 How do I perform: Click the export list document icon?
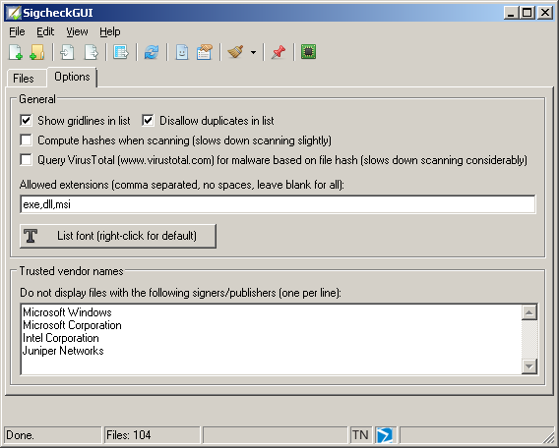(x=91, y=52)
